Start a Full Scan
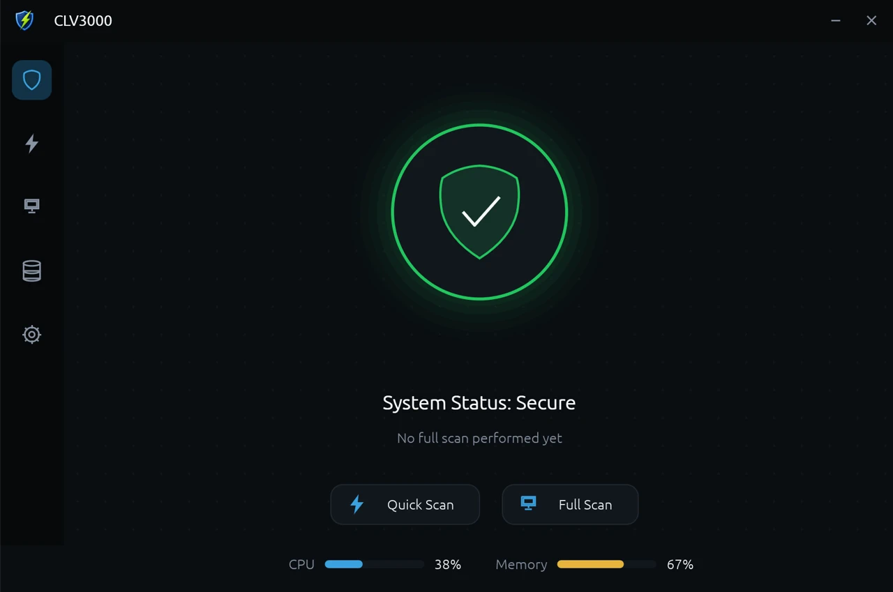The width and height of the screenshot is (893, 592). pos(570,504)
